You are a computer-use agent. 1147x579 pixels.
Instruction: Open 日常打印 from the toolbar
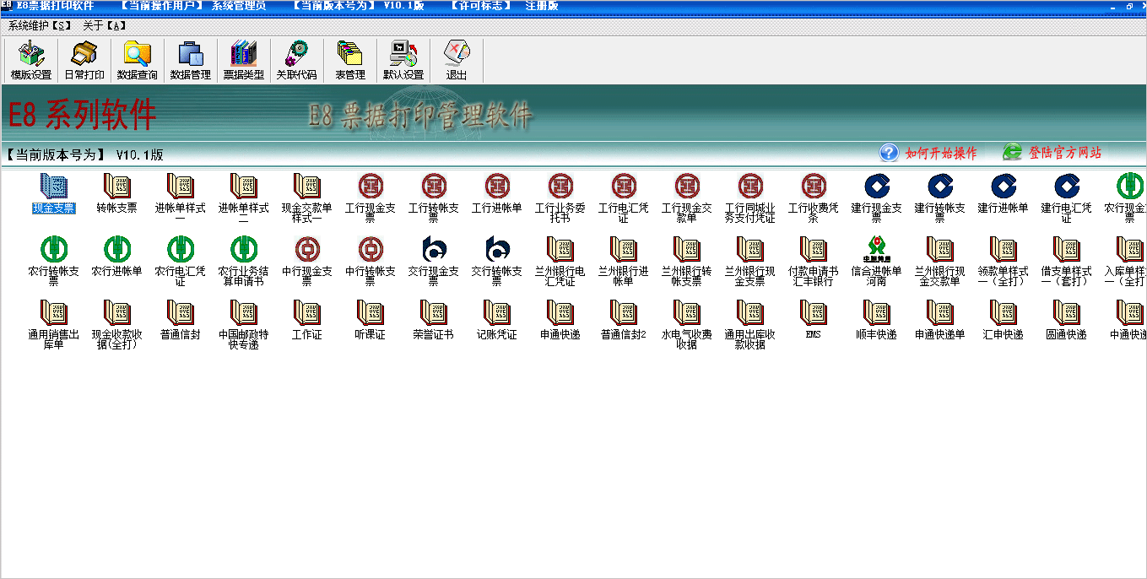coord(84,61)
